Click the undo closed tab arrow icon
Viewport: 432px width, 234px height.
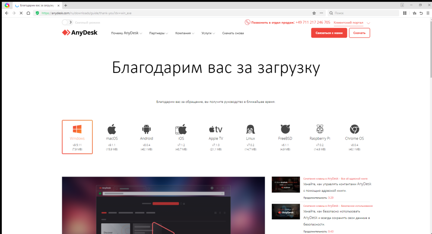(421, 13)
